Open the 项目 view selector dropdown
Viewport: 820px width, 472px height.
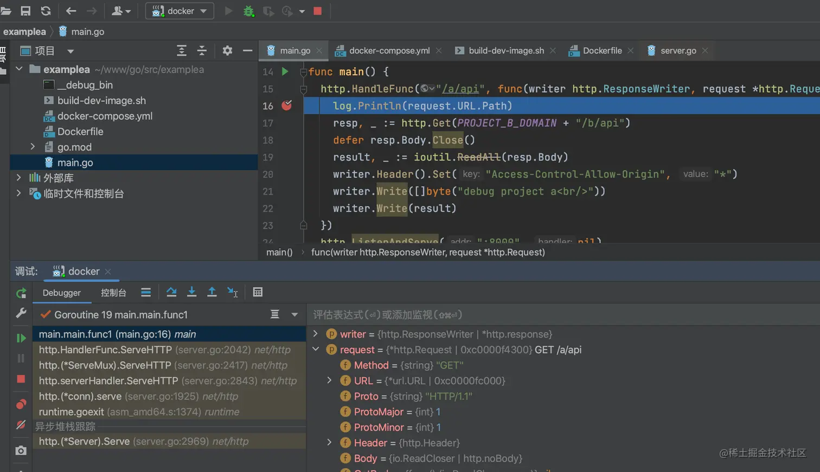click(x=70, y=51)
